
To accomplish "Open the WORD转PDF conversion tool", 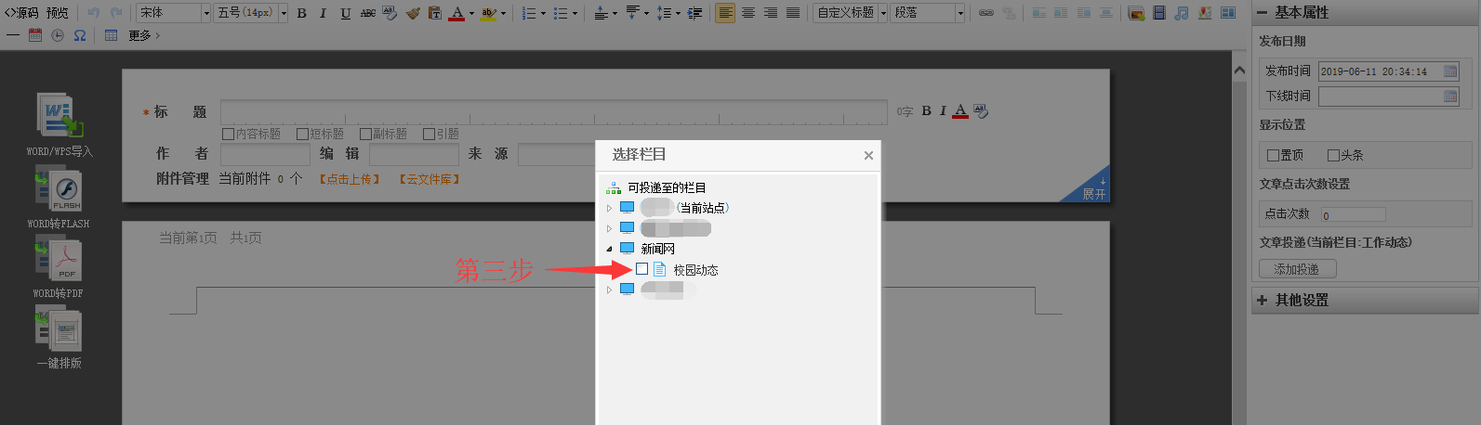I will pyautogui.click(x=60, y=261).
